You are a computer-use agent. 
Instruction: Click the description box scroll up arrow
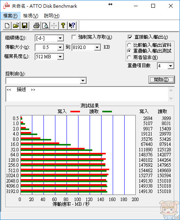[x=171, y=90]
